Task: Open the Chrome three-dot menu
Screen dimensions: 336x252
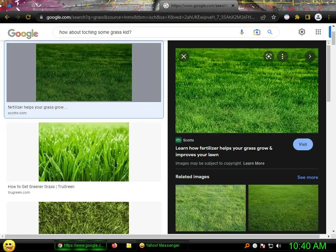Action: (x=329, y=17)
